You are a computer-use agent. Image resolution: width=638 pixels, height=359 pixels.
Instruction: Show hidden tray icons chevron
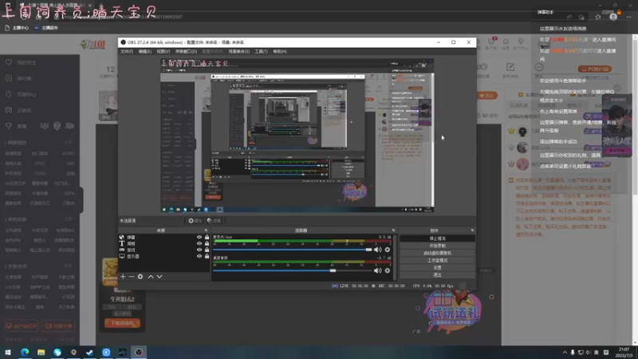tap(565, 353)
